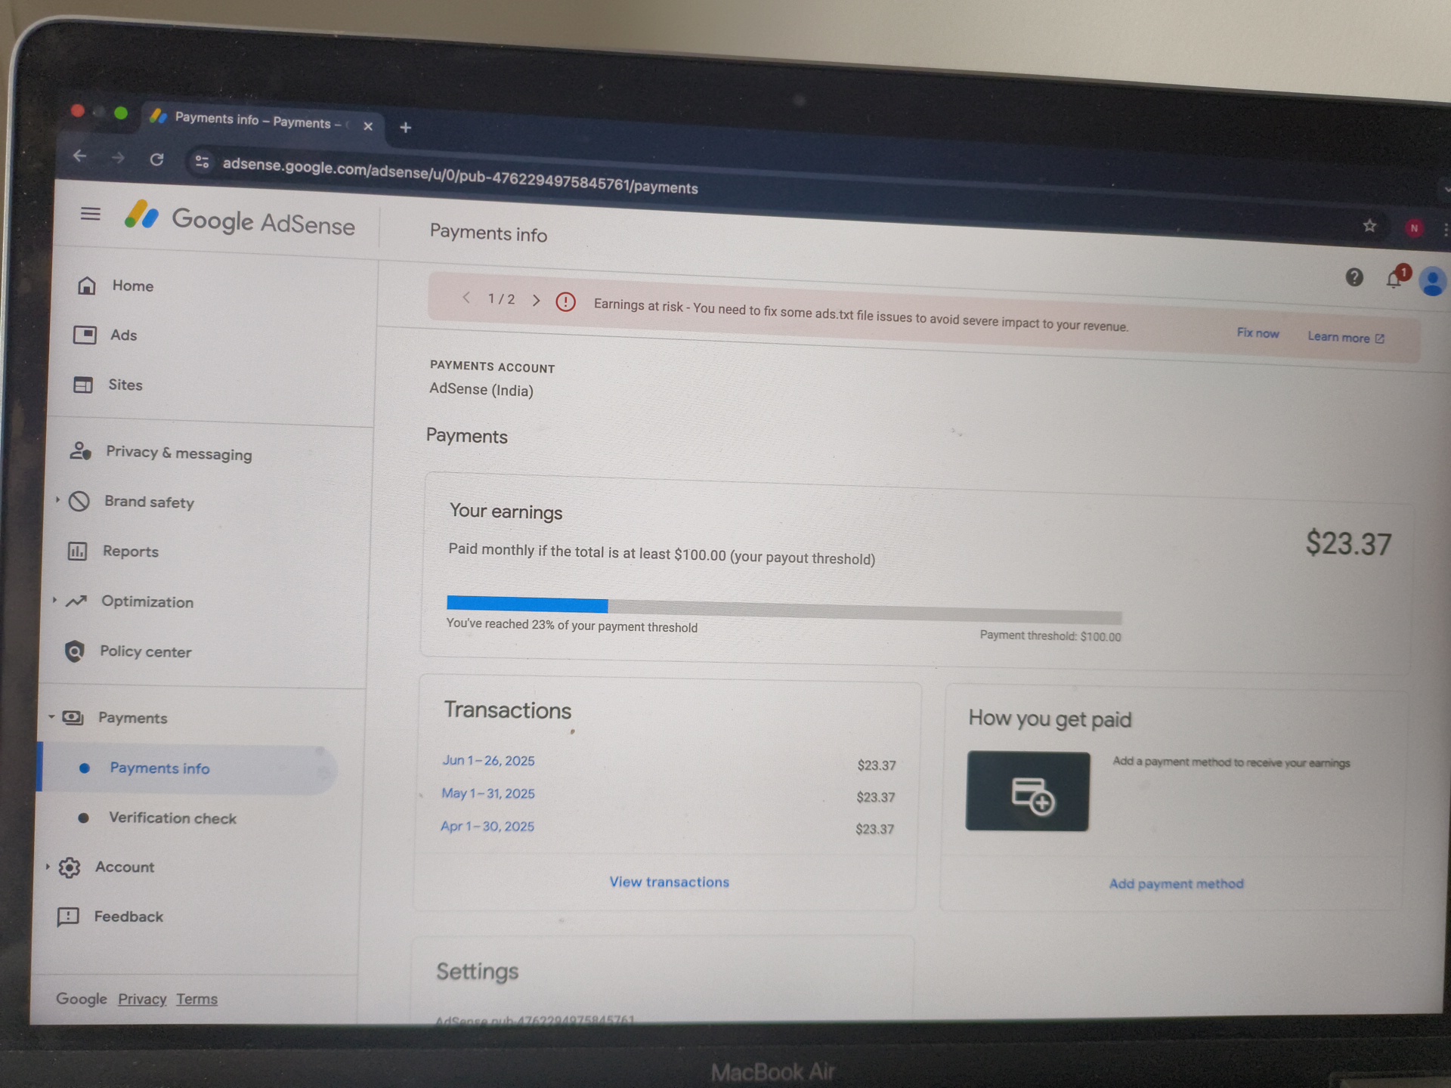
Task: Open the Chrome profile N icon
Action: [1414, 228]
